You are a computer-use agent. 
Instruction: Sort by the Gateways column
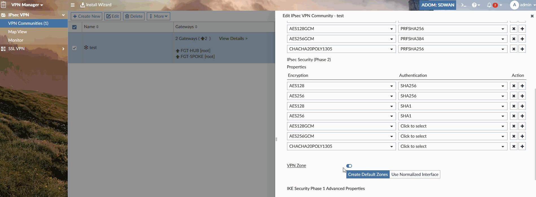[186, 27]
